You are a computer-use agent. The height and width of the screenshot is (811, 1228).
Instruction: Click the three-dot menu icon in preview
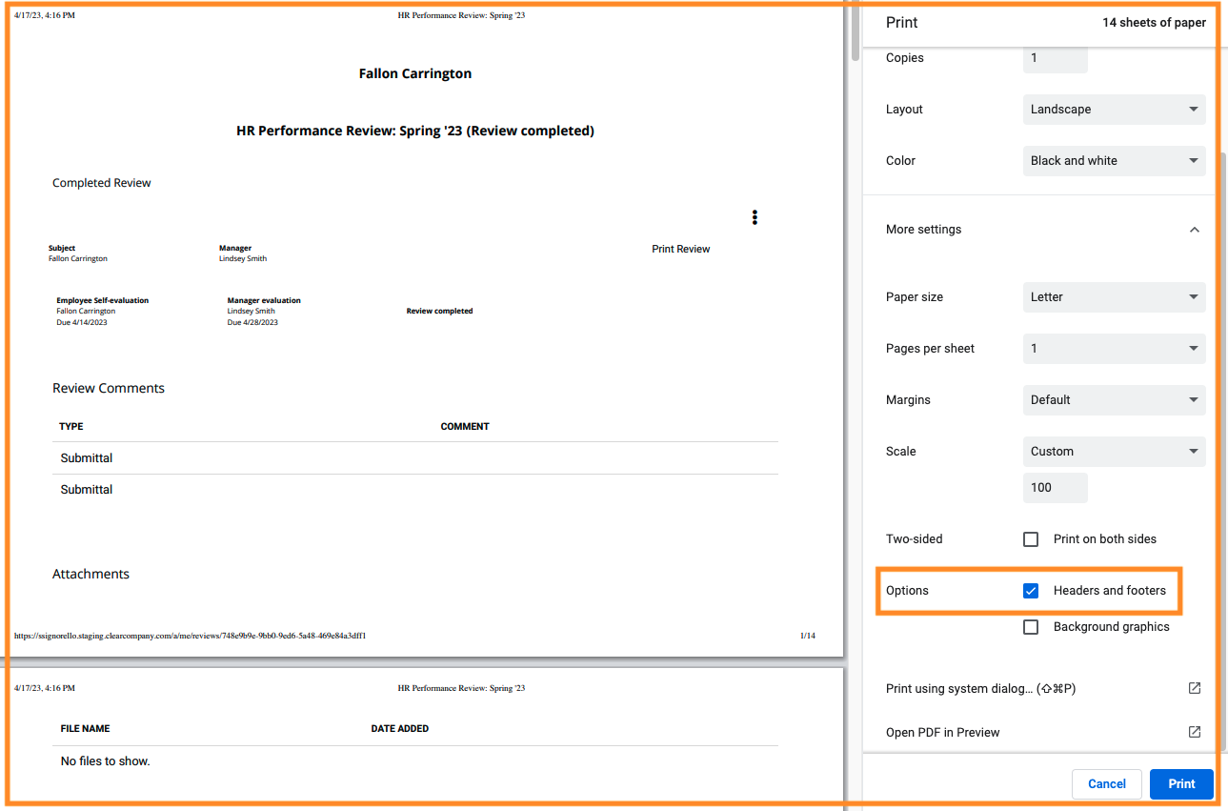[755, 217]
